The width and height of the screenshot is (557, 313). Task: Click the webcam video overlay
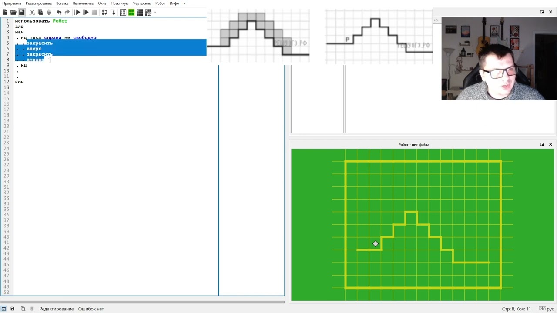pyautogui.click(x=499, y=59)
